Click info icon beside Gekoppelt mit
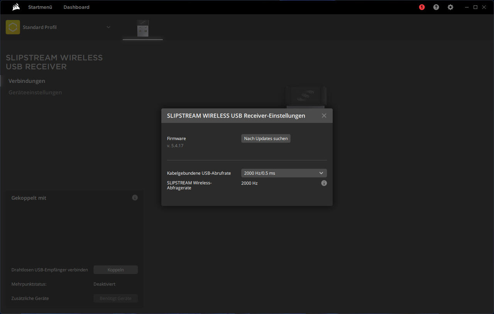The height and width of the screenshot is (314, 494). click(135, 197)
